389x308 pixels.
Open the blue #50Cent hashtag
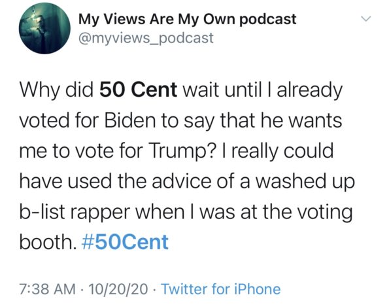point(125,242)
